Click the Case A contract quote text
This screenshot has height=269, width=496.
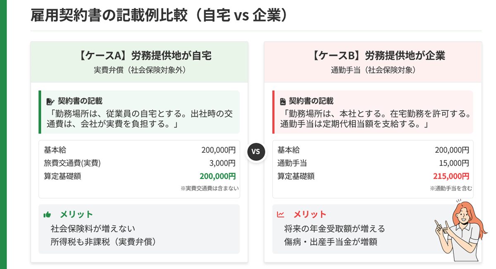(x=139, y=118)
